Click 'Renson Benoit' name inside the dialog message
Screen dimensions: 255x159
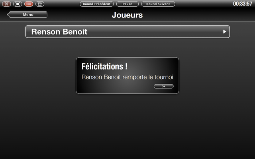tap(101, 77)
